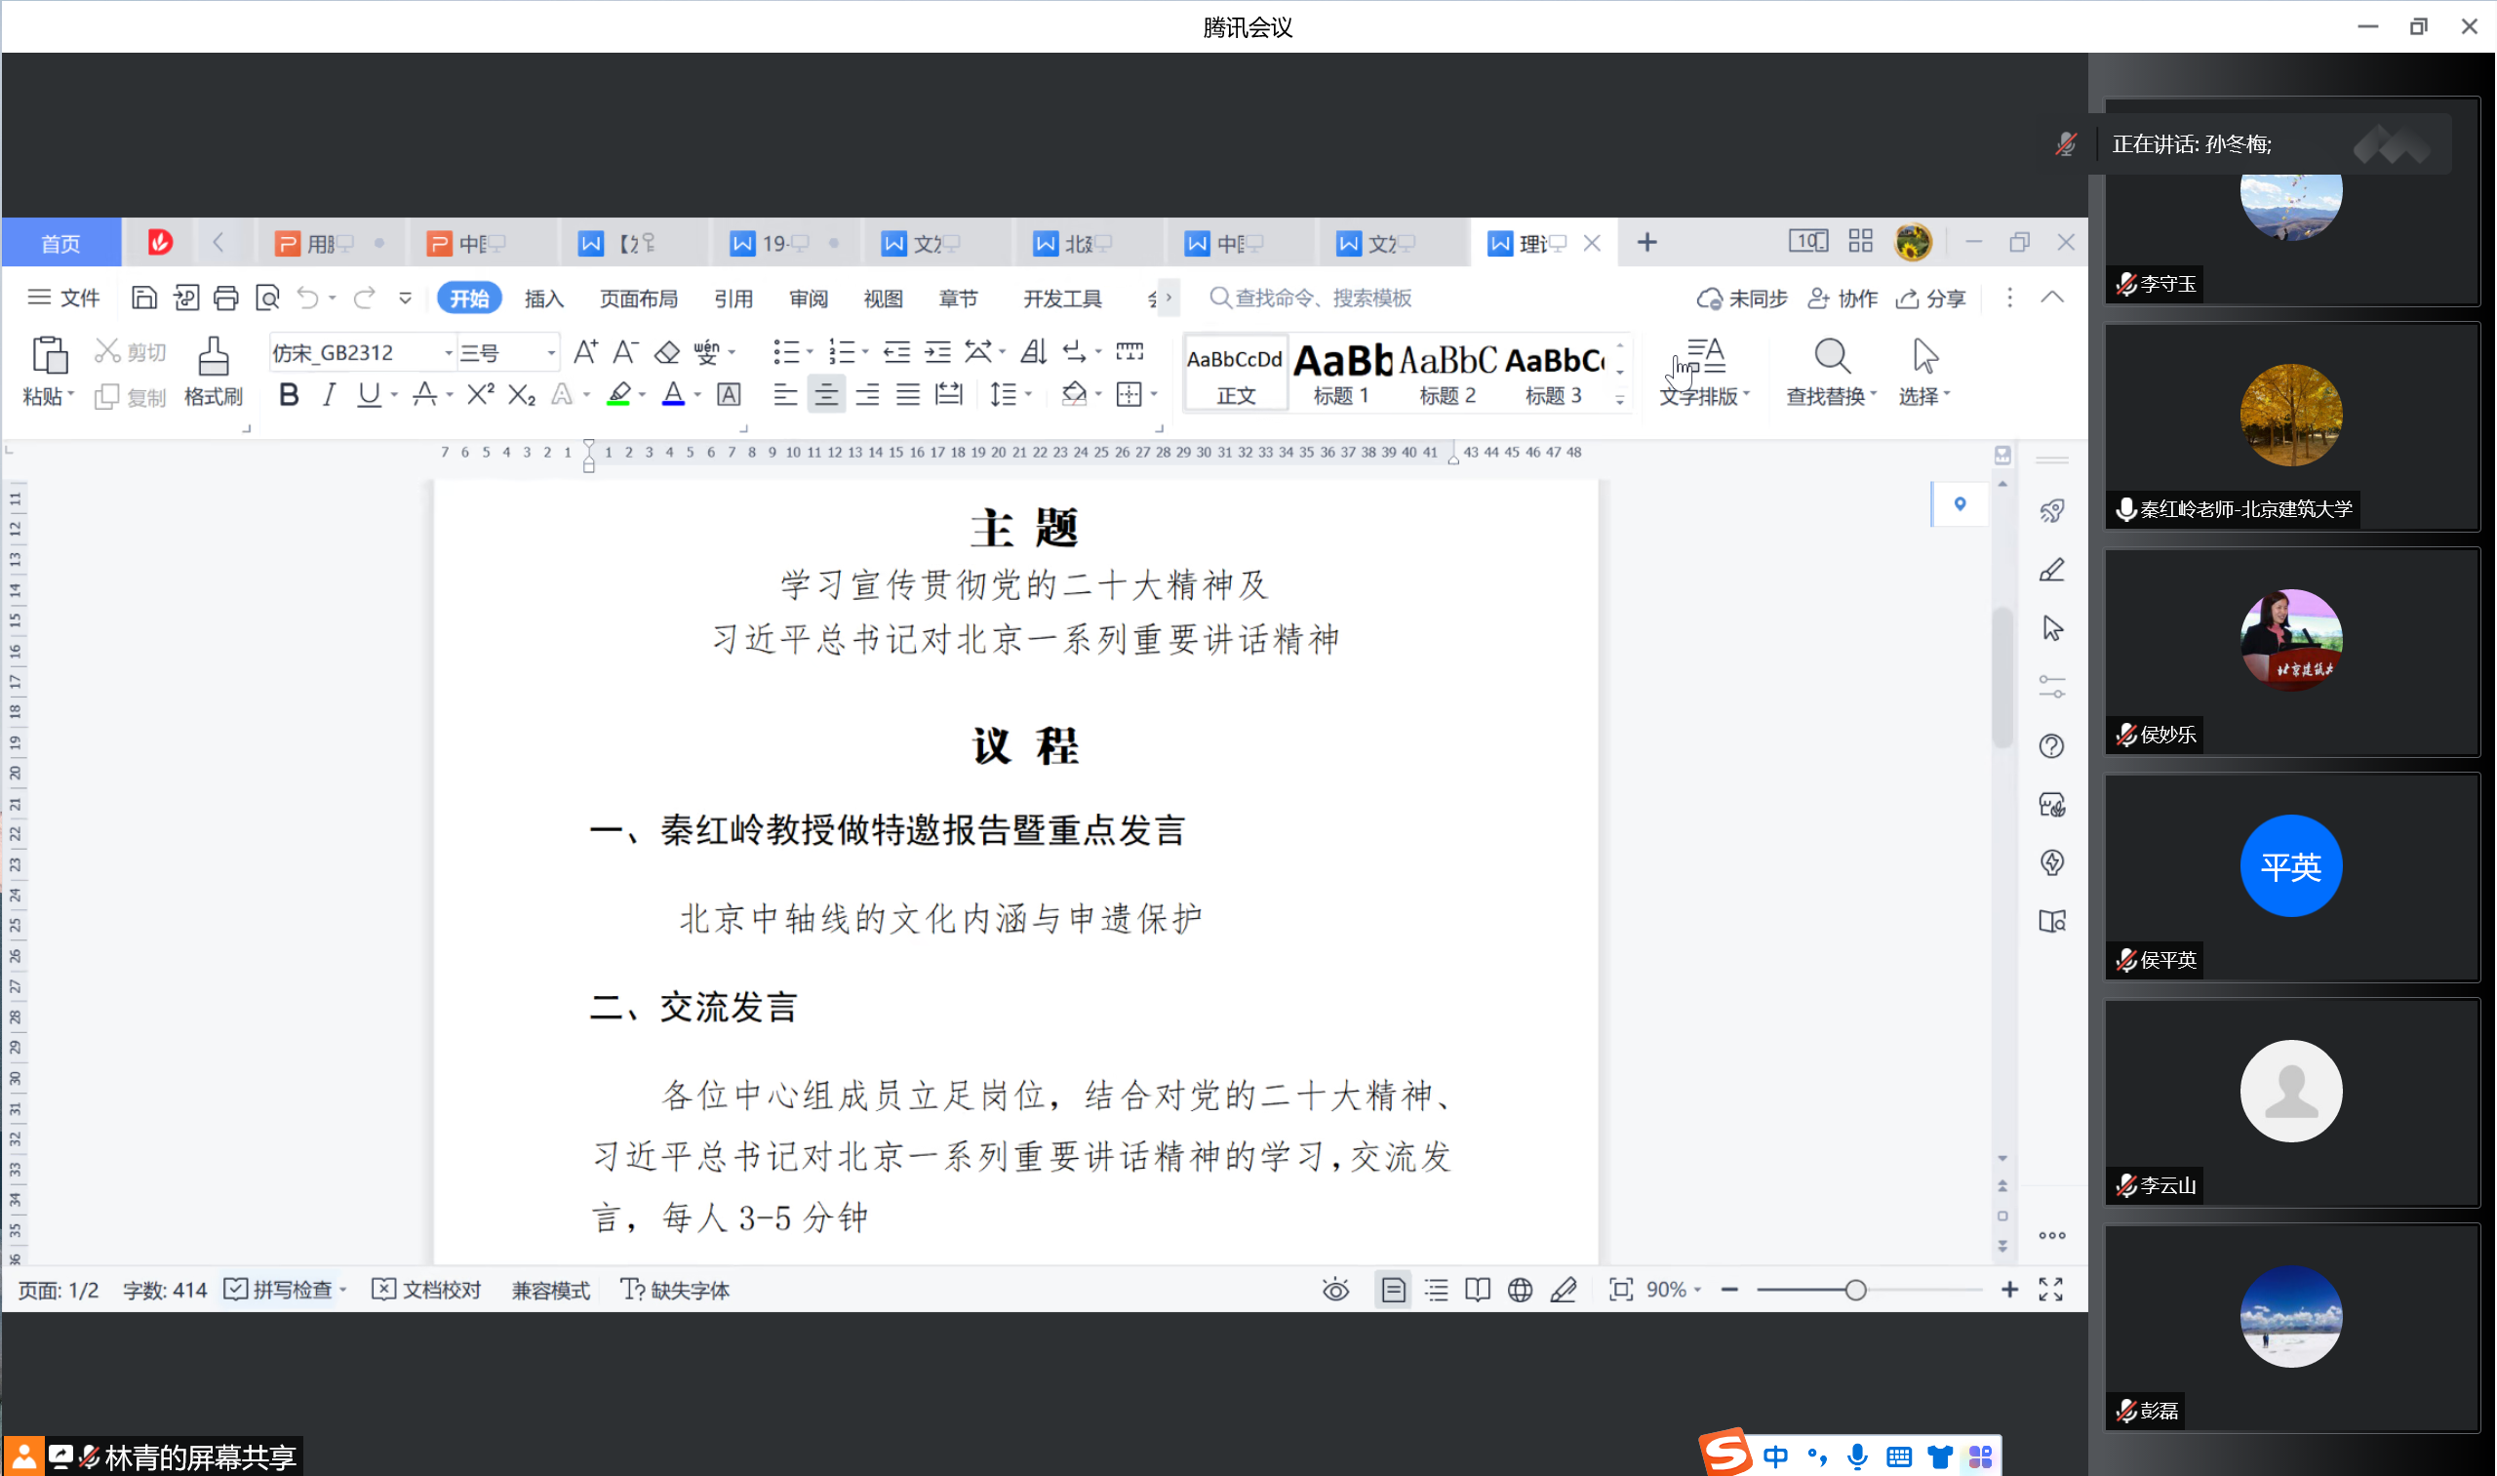This screenshot has width=2497, height=1476.
Task: Open the Insert (插入) ribbon tab
Action: pyautogui.click(x=544, y=299)
